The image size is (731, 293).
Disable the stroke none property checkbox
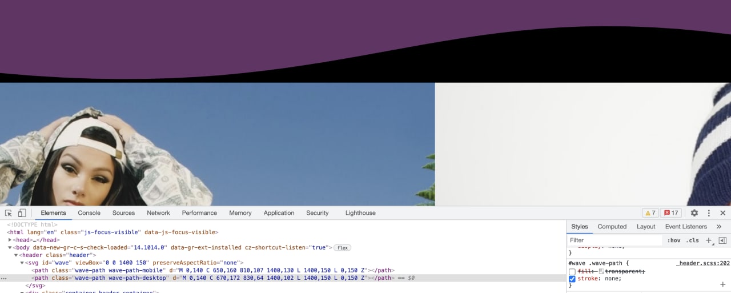click(572, 279)
